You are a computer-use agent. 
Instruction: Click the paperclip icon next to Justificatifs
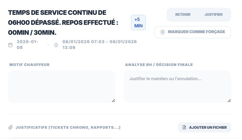pyautogui.click(x=10, y=127)
